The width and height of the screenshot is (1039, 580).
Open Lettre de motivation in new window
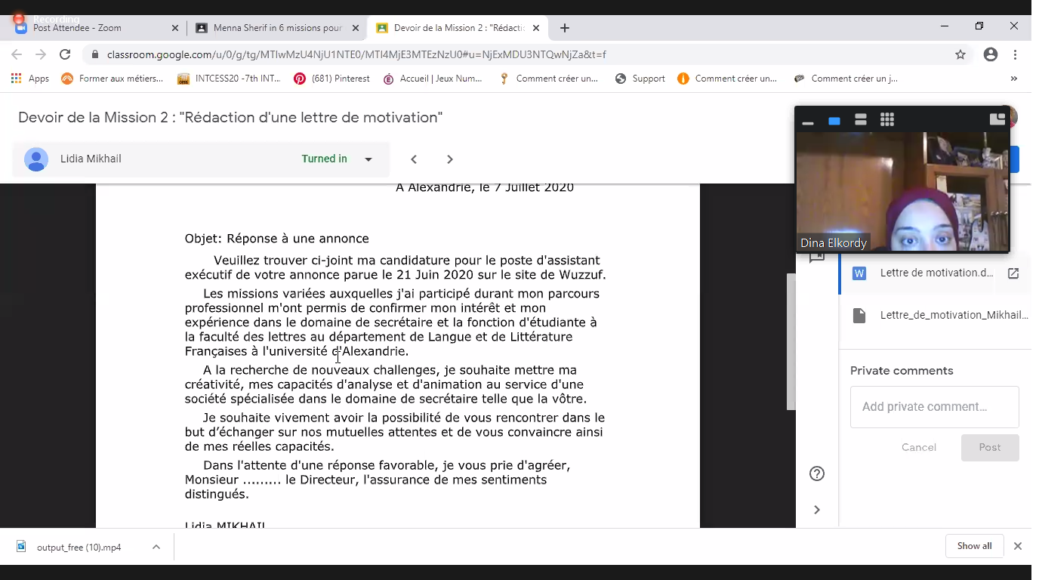coord(1013,273)
